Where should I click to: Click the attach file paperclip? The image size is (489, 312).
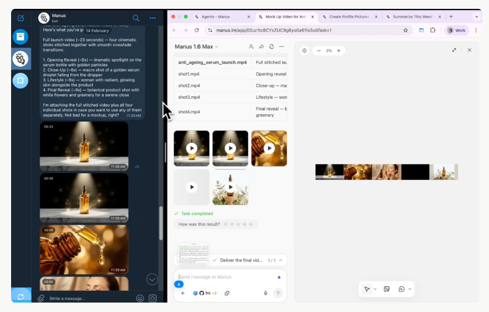point(40,298)
